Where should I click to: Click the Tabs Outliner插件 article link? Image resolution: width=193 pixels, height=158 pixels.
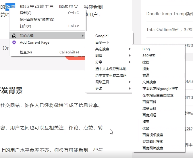coord(169,30)
